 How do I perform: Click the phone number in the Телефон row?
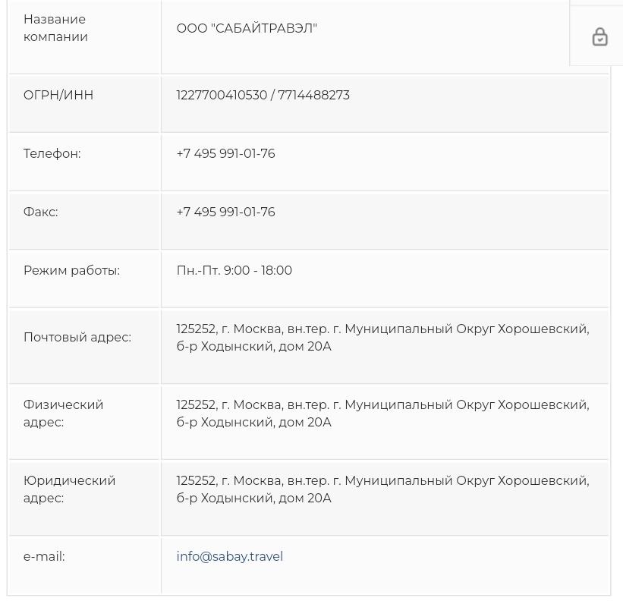point(225,153)
